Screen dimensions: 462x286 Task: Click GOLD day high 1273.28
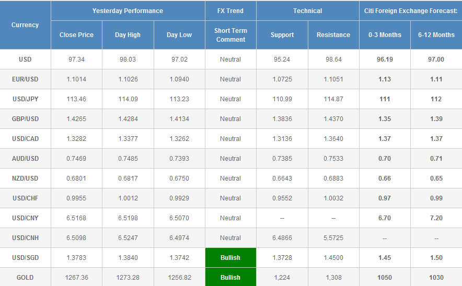[128, 278]
